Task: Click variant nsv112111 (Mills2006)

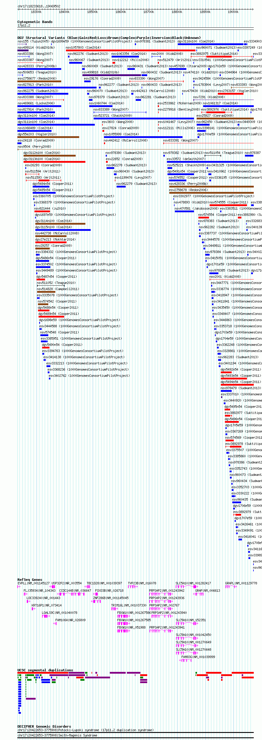Action: pyautogui.click(x=176, y=128)
